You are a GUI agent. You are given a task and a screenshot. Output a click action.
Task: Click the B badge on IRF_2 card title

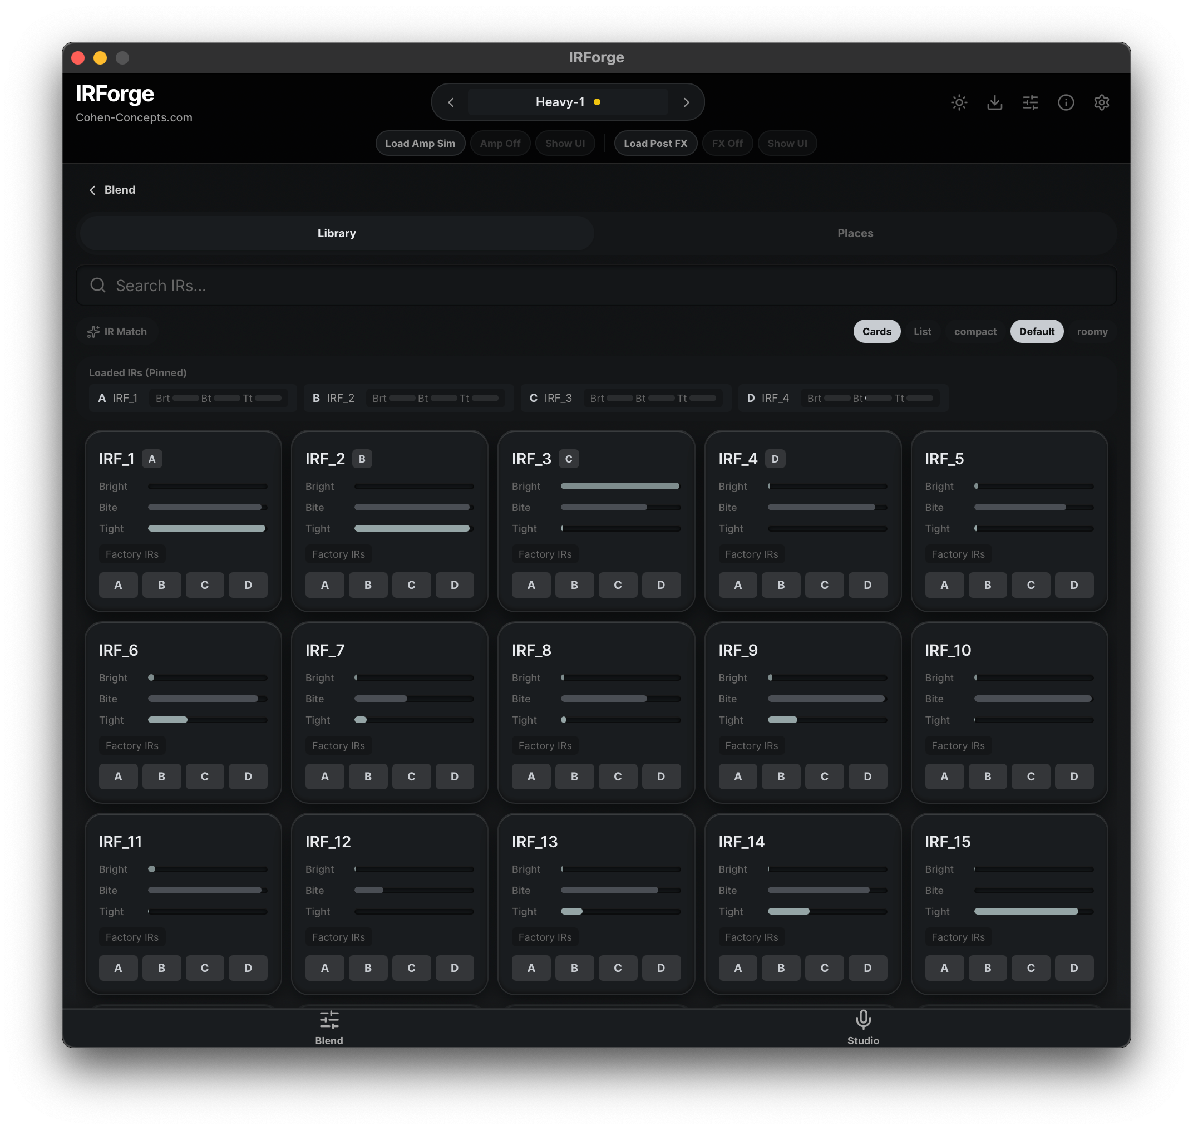[x=362, y=459]
